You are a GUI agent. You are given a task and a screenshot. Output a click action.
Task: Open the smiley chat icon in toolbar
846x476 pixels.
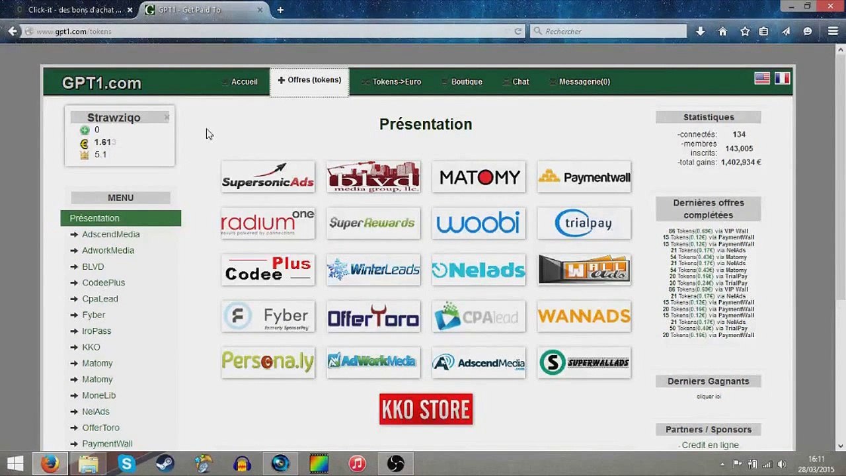pos(808,31)
